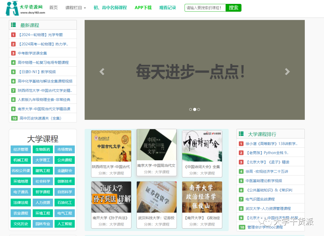Select the 经济管理 category
The height and width of the screenshot is (236, 324).
coord(20,149)
